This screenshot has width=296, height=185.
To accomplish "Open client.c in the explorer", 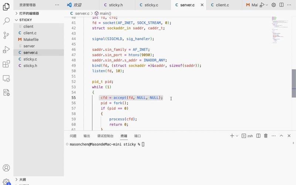I will pyautogui.click(x=39, y=33).
